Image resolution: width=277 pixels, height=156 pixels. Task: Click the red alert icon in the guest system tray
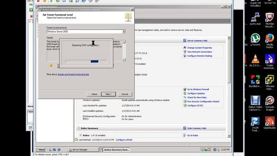coord(218,150)
